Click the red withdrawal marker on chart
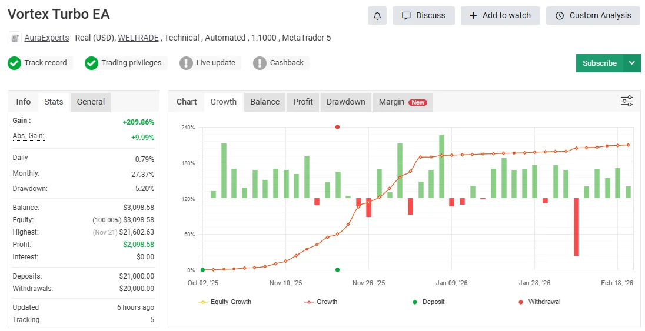This screenshot has width=645, height=331. [337, 127]
